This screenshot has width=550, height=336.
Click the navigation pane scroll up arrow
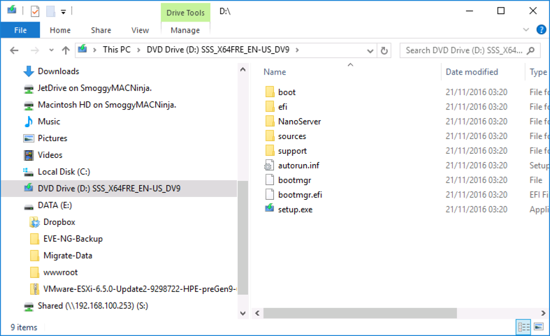[243, 69]
